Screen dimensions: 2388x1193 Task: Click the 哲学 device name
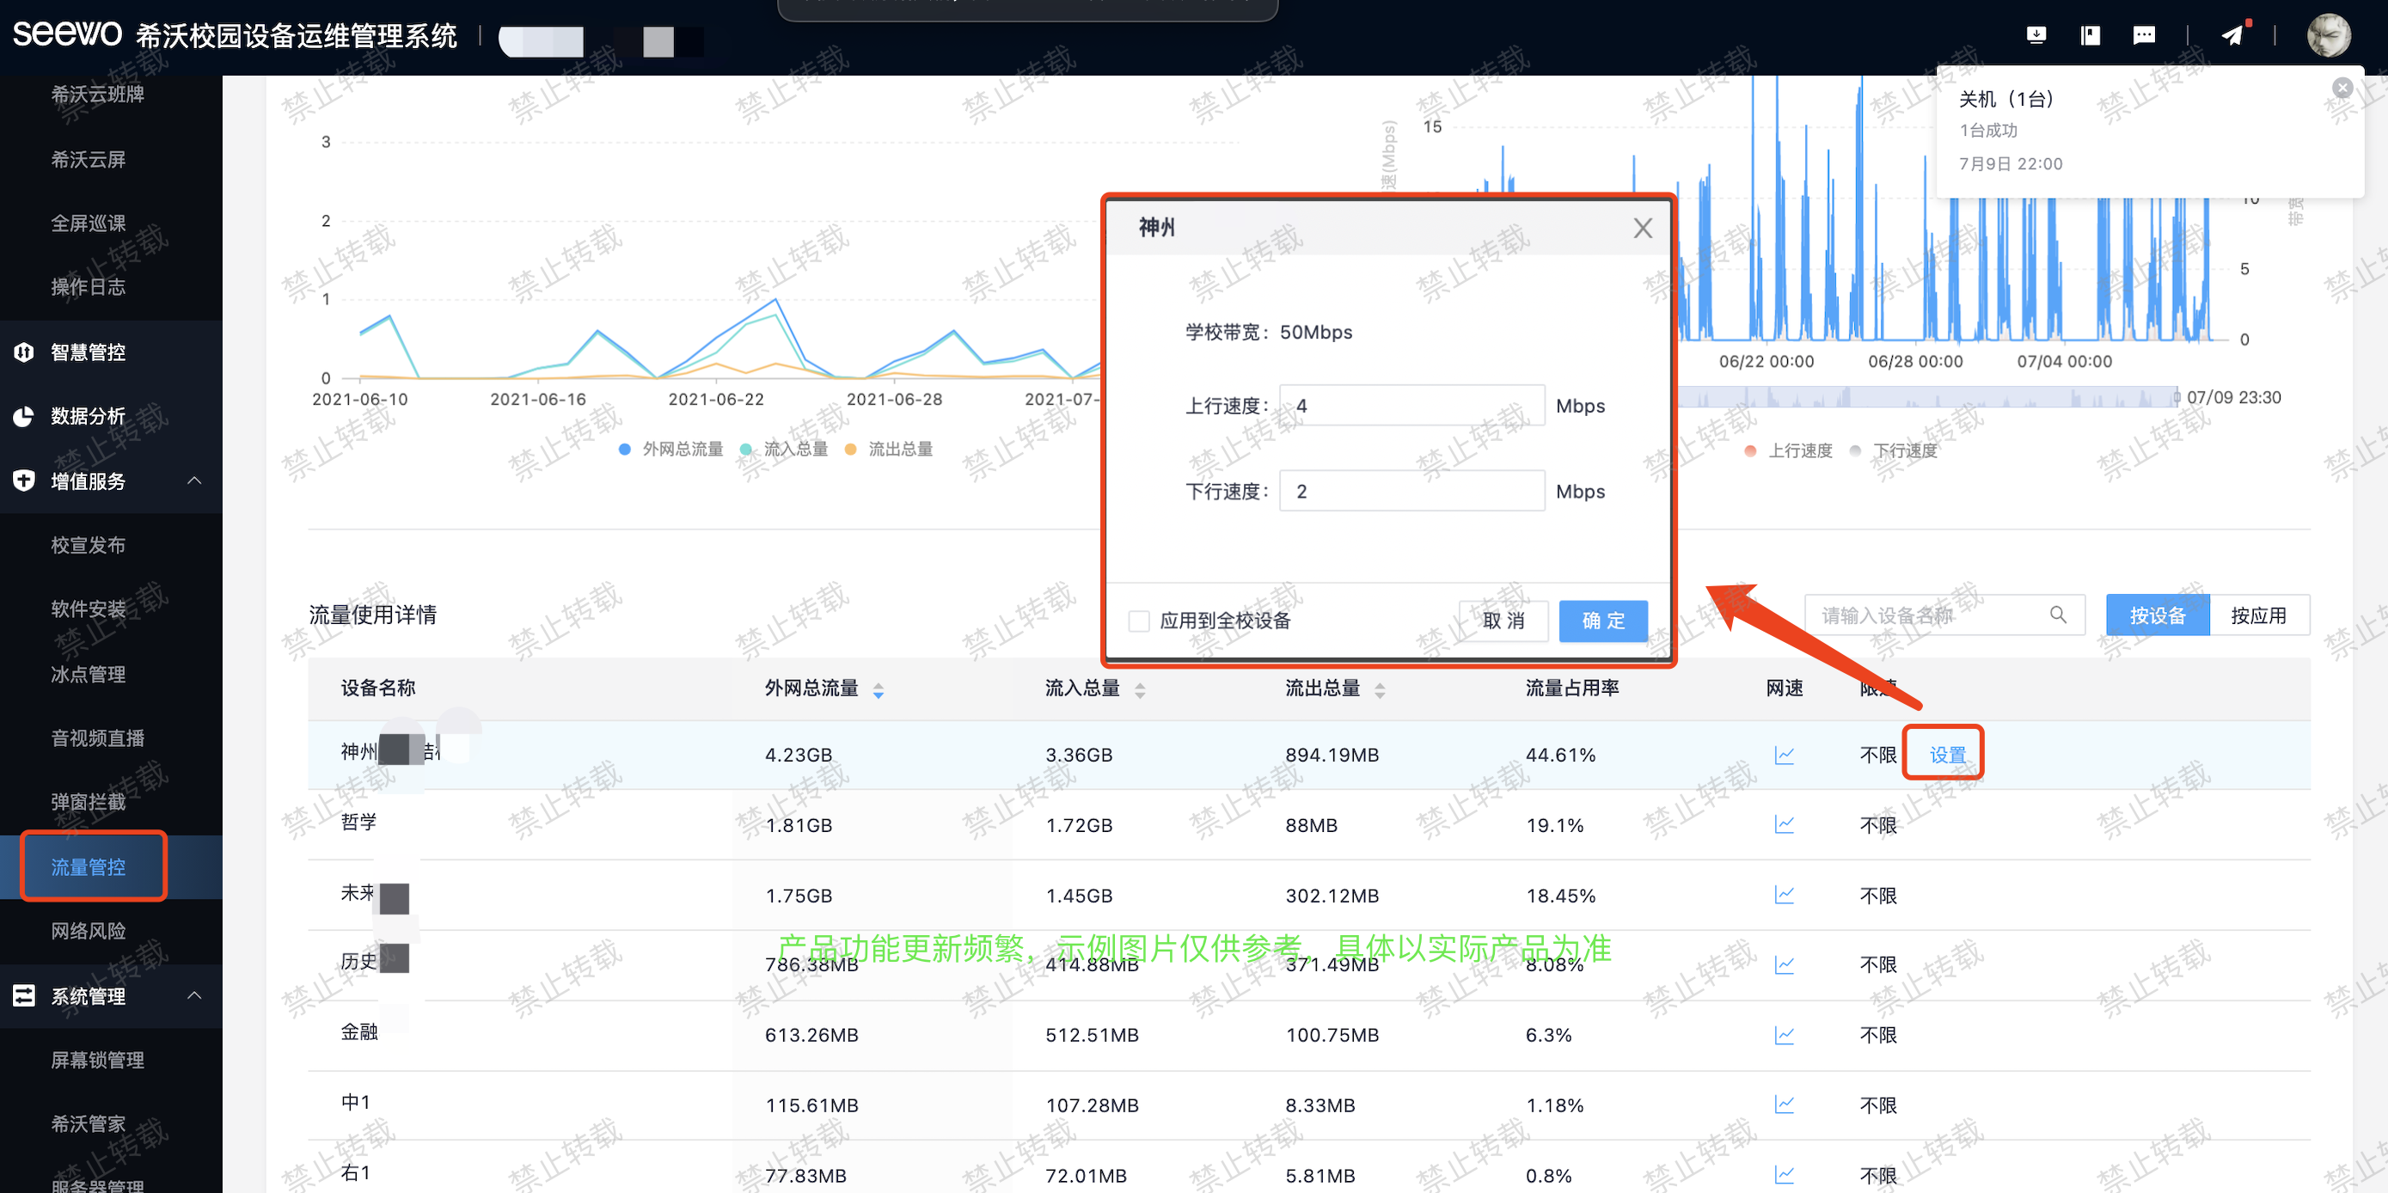coord(358,823)
